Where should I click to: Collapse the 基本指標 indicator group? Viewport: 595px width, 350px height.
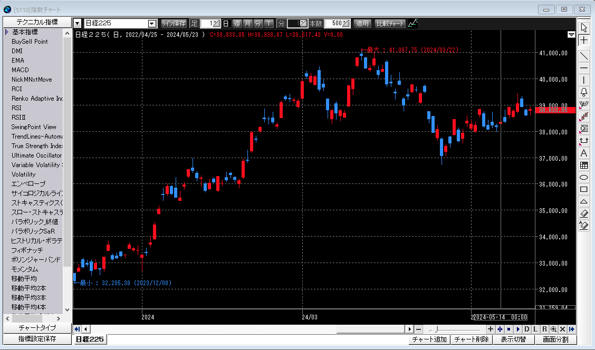(7, 32)
